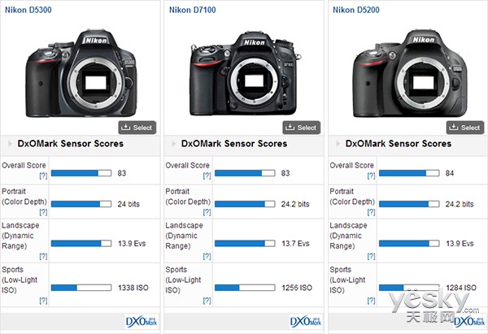Click the D5200 Portrait (Color Depth) label
Screen dimensions: 488x334
coord(352,197)
